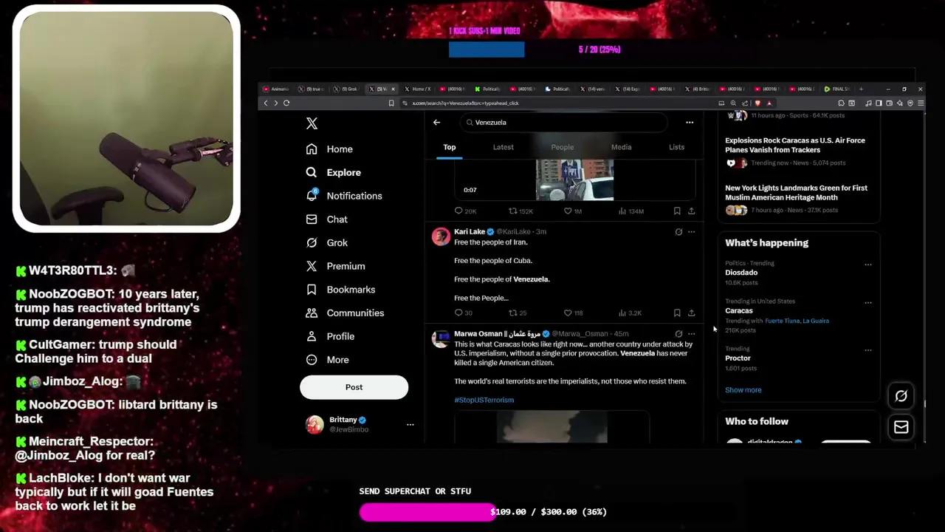Click the browser address bar URL
945x532 pixels.
tap(465, 103)
